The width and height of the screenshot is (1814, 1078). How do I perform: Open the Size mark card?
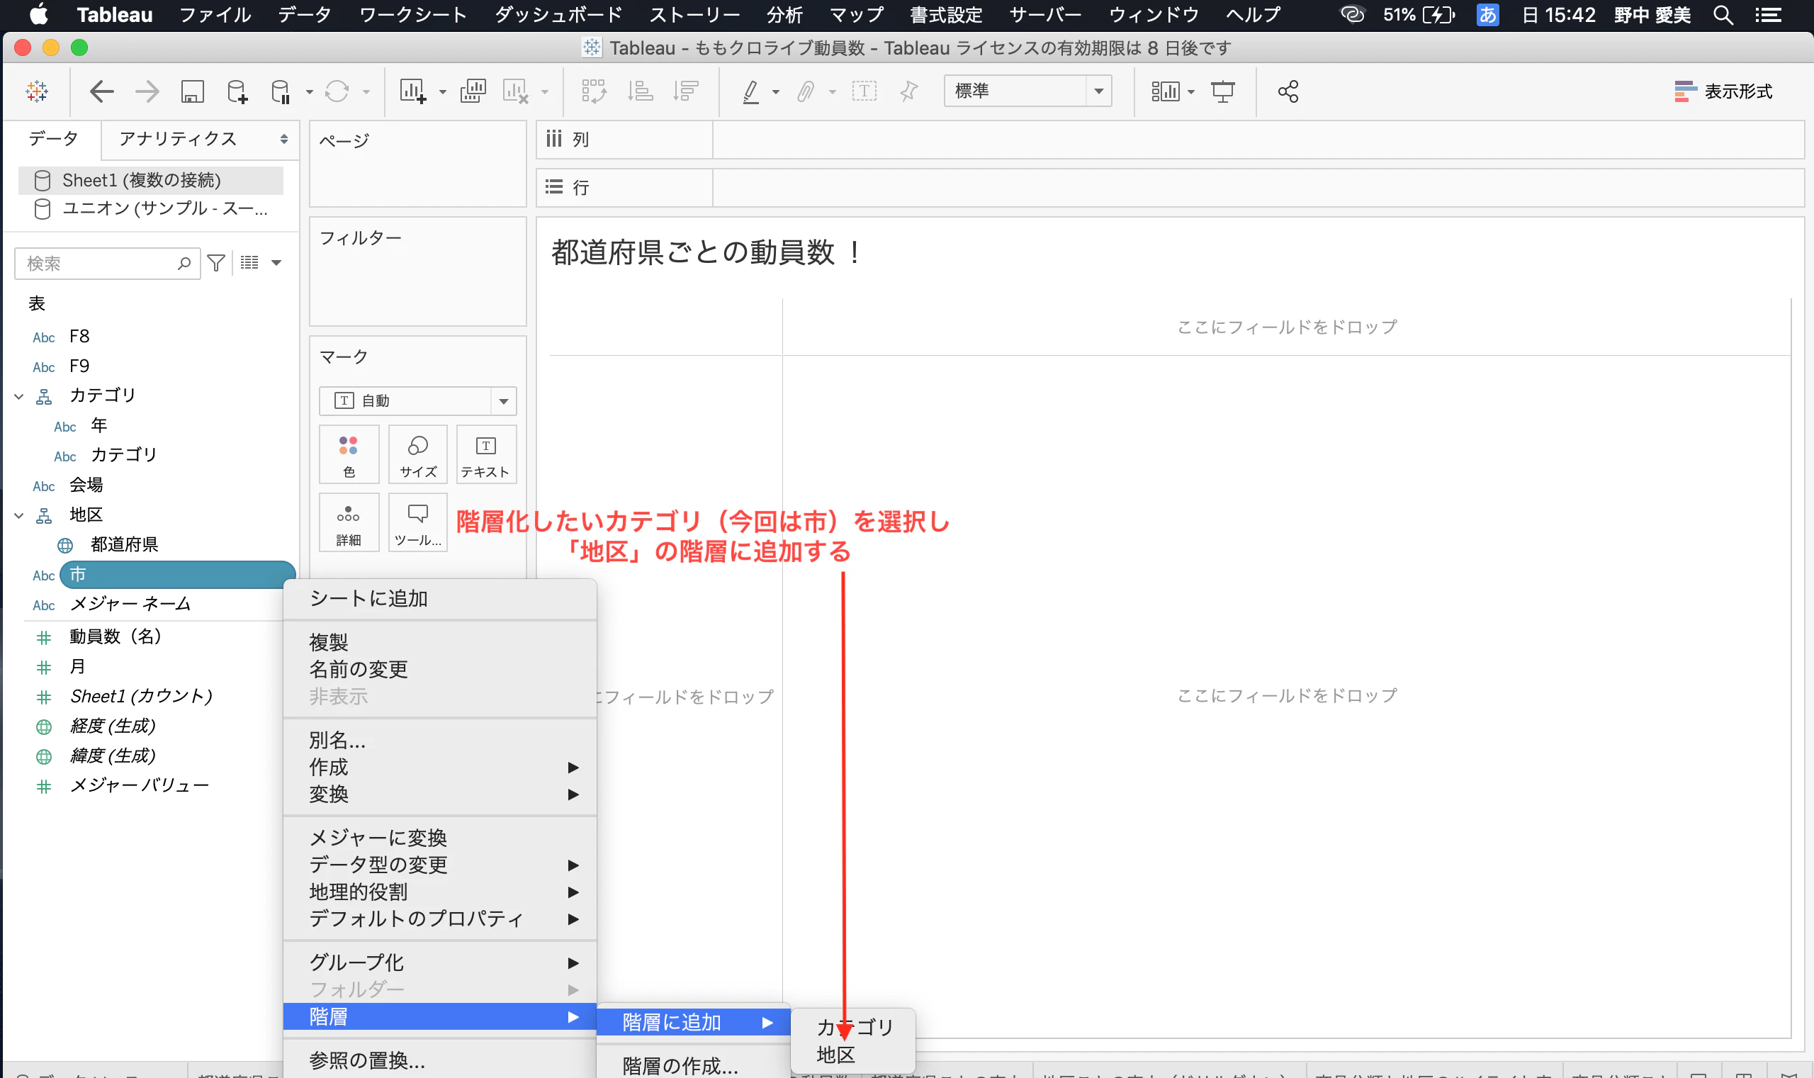[x=417, y=454]
